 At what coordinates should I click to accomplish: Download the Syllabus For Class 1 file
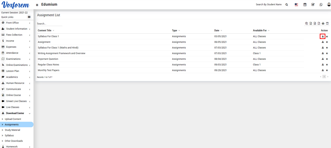click(x=322, y=36)
